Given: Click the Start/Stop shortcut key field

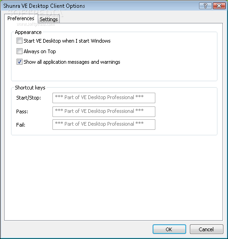Looking at the screenshot, I should tap(104, 98).
